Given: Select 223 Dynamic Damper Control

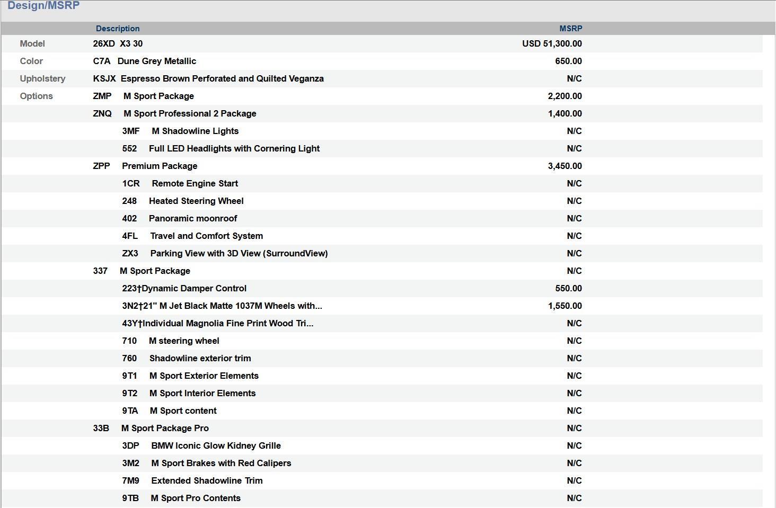Looking at the screenshot, I should pos(184,288).
